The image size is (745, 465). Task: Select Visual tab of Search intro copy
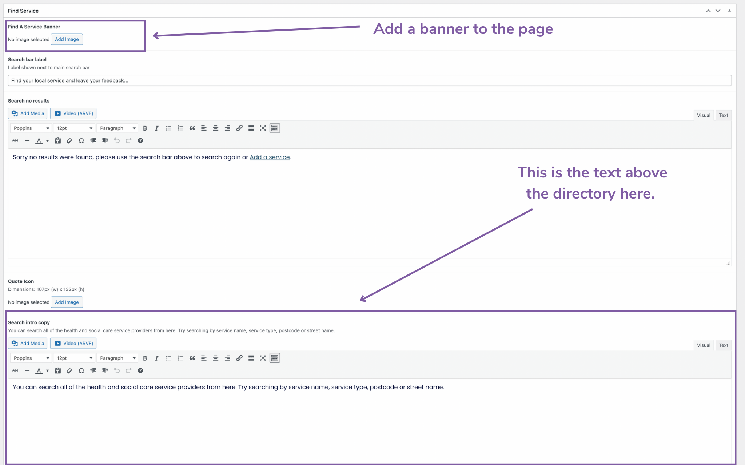pos(703,345)
